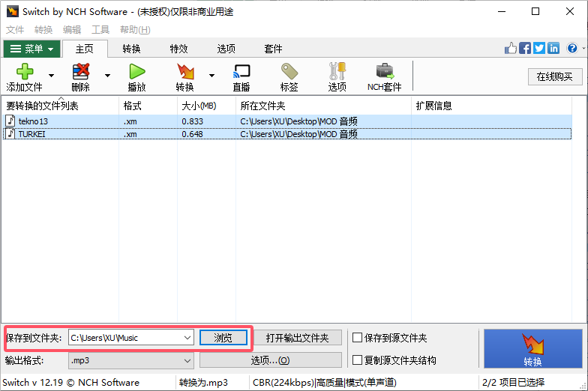Select the tekno13 file row
The image size is (588, 391).
pos(287,121)
